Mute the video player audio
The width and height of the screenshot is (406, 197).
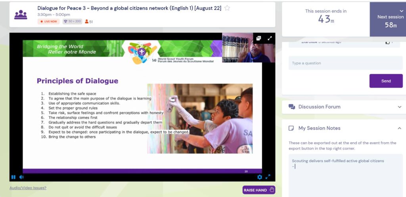[x=21, y=177]
